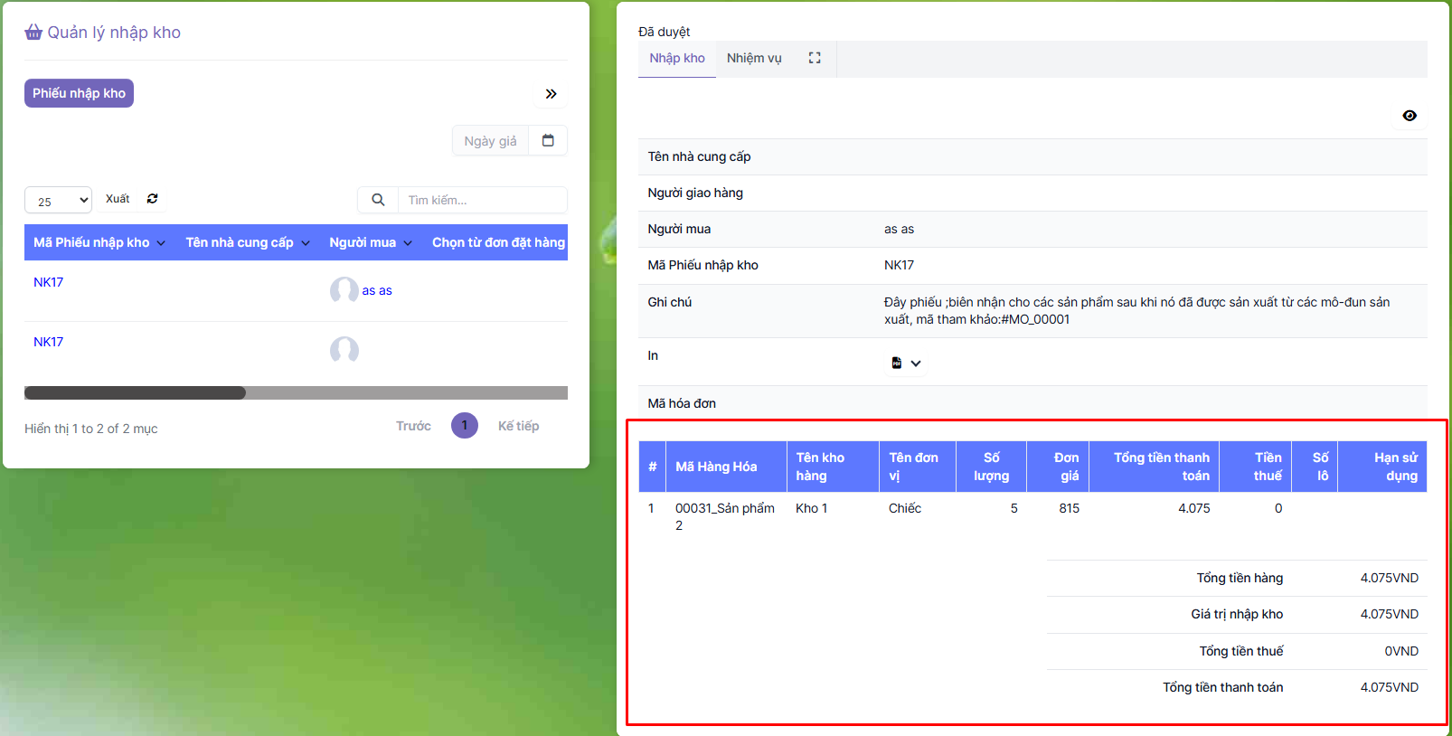Click the PDF print icon
Image resolution: width=1452 pixels, height=736 pixels.
point(896,363)
